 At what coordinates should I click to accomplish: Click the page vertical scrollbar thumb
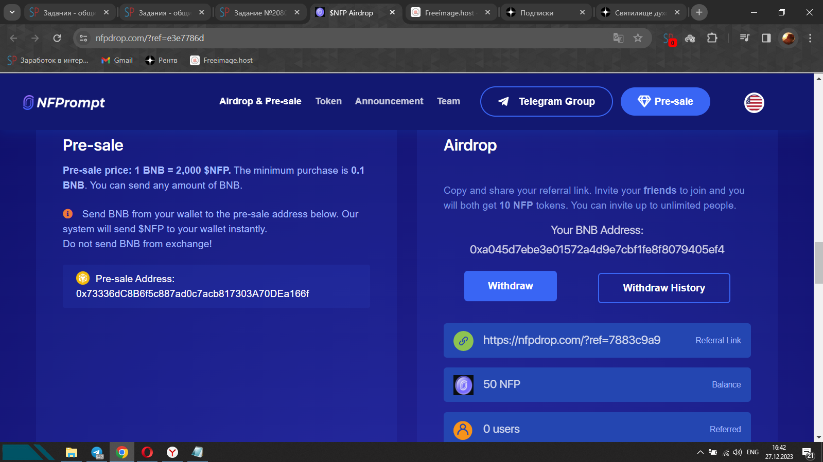coord(818,262)
